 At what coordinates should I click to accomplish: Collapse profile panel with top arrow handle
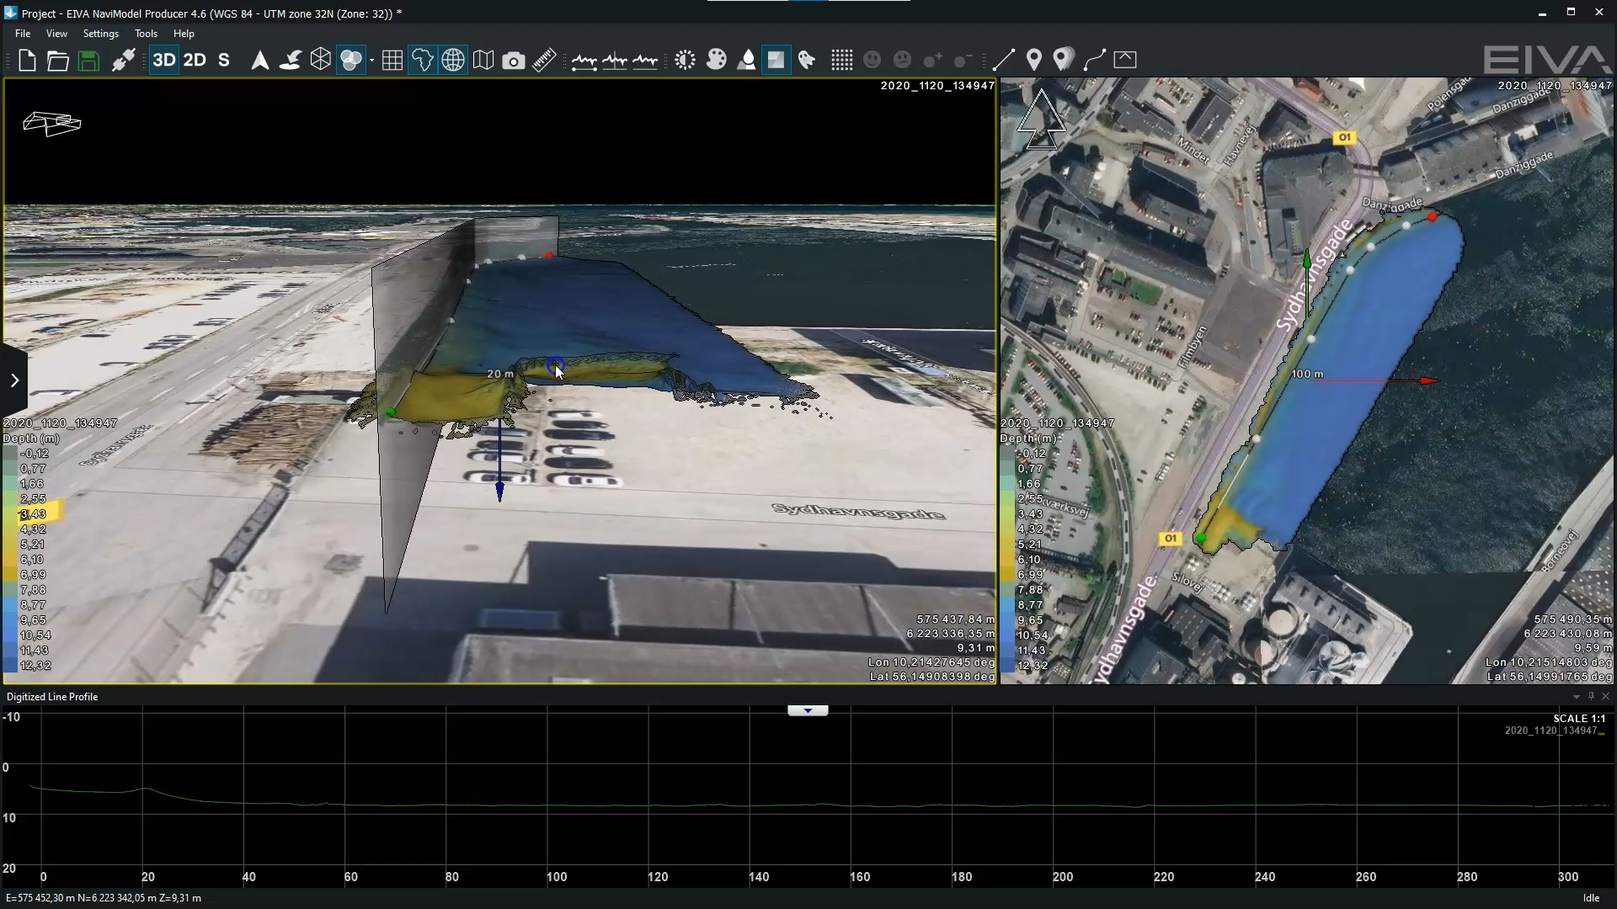[x=808, y=711]
